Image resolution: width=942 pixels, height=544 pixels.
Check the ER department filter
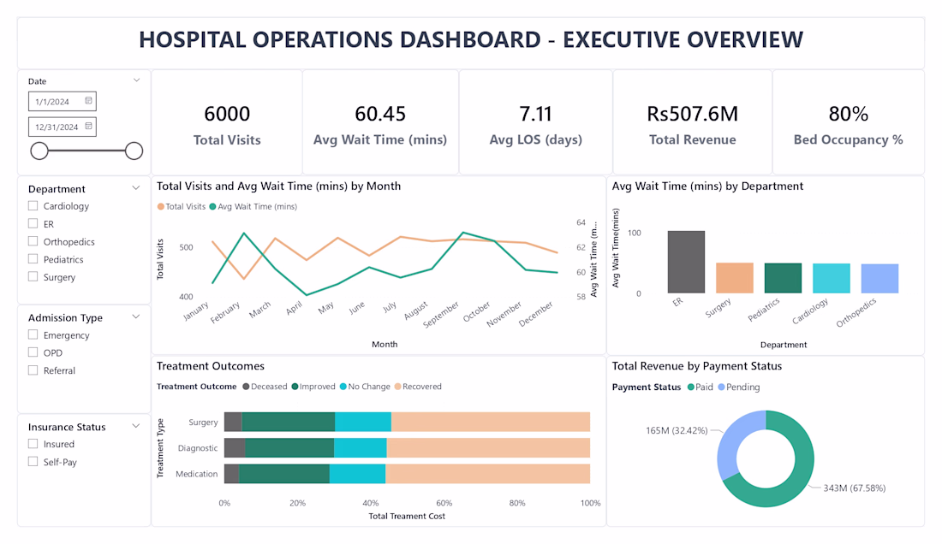[33, 224]
